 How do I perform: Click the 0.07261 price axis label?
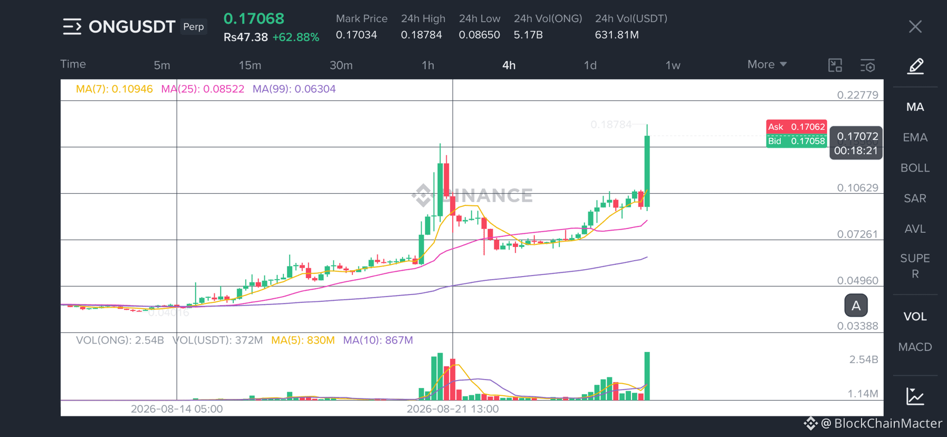pos(857,234)
